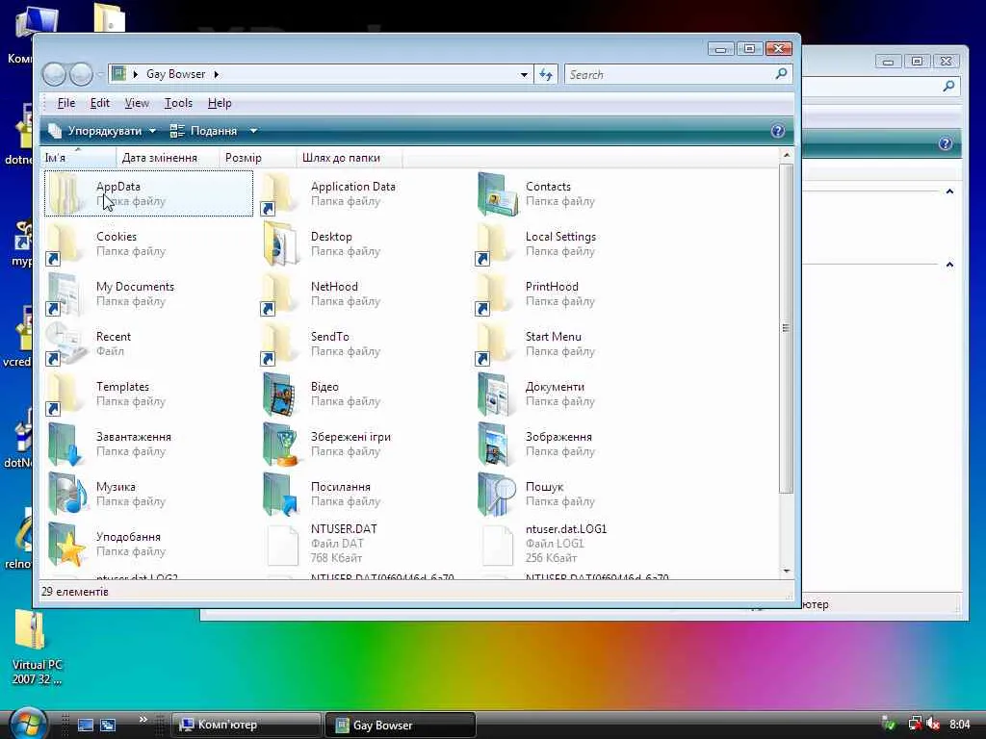
Task: Open the Пошук folder icon
Action: click(x=497, y=494)
